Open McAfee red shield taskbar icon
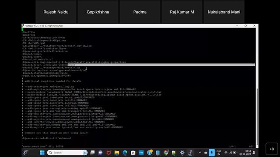This screenshot has width=280, height=157. coord(108,153)
